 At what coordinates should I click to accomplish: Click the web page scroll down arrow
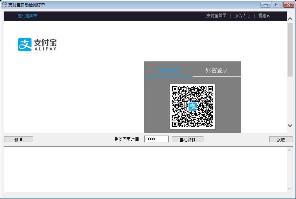coord(290,125)
